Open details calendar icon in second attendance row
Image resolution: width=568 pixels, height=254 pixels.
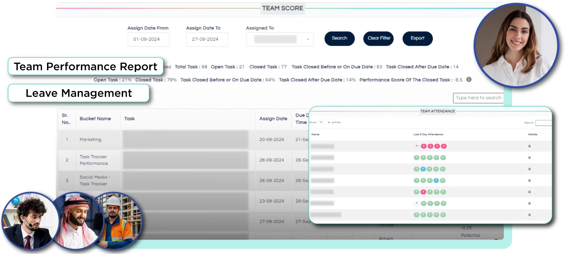pyautogui.click(x=530, y=157)
